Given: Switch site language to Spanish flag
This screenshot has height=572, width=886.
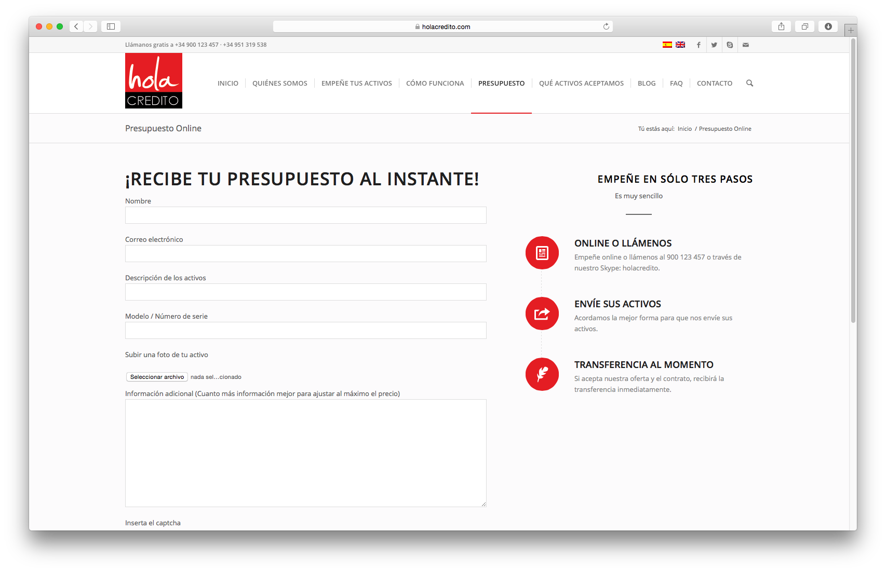Looking at the screenshot, I should [667, 45].
